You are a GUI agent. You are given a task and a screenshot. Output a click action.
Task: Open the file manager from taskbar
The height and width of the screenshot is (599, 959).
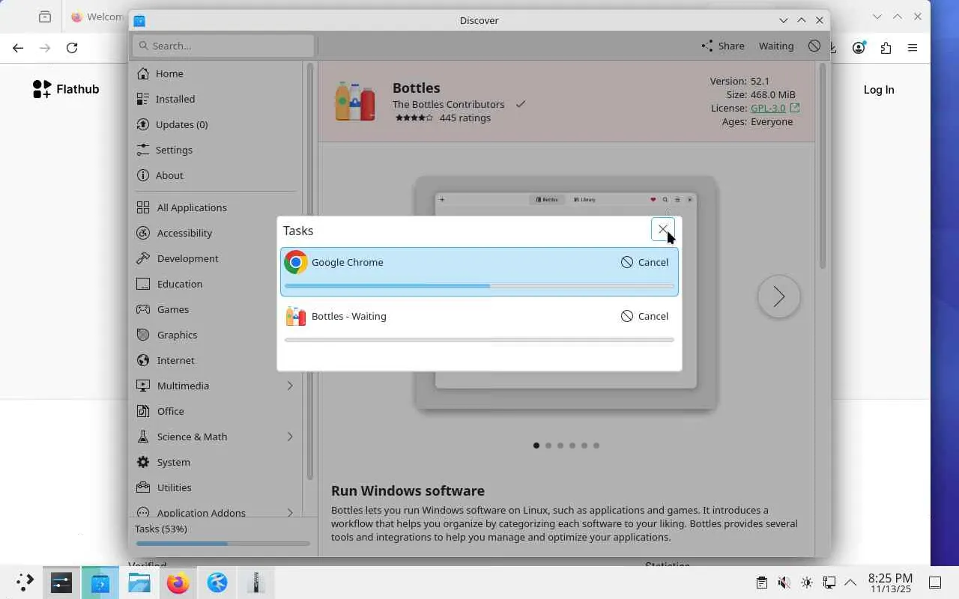coord(139,583)
